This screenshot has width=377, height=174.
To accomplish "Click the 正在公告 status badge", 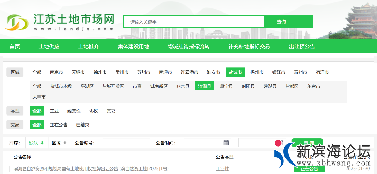I will [x=309, y=169].
